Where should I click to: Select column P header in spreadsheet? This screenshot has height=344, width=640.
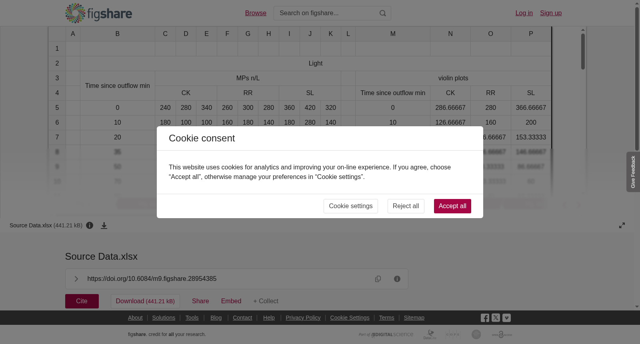(531, 34)
